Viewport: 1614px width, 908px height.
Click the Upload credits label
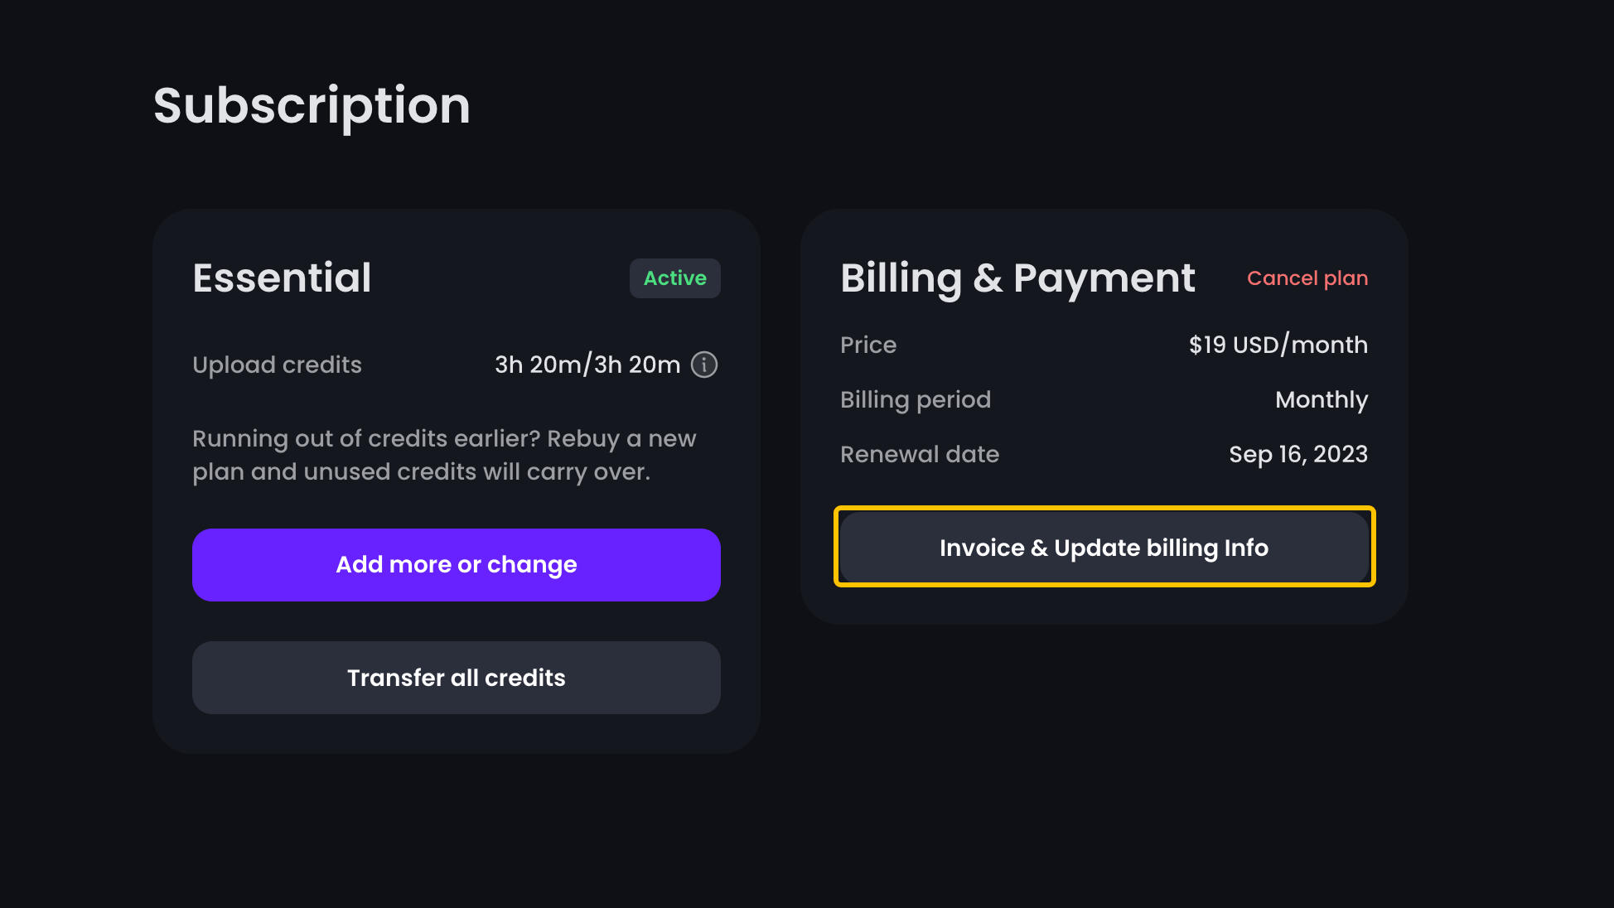pos(277,365)
